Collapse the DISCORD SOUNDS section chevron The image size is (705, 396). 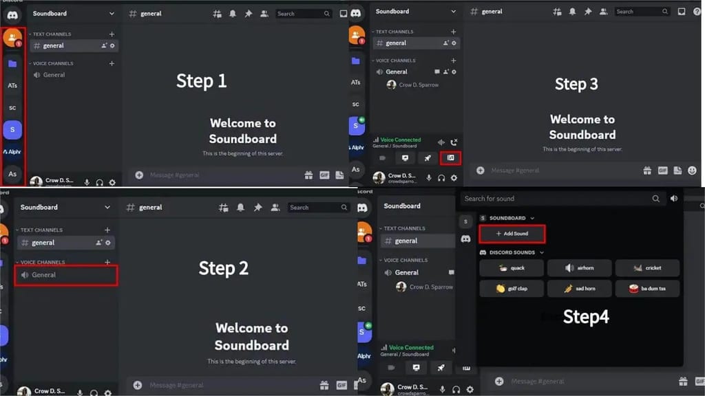click(542, 253)
